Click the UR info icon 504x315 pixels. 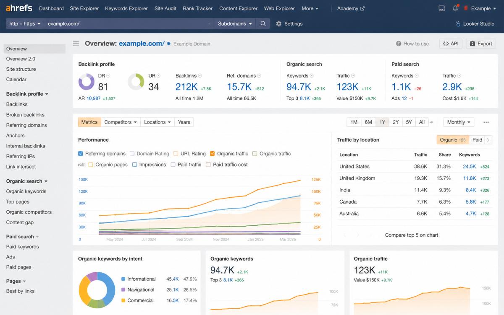coord(159,76)
